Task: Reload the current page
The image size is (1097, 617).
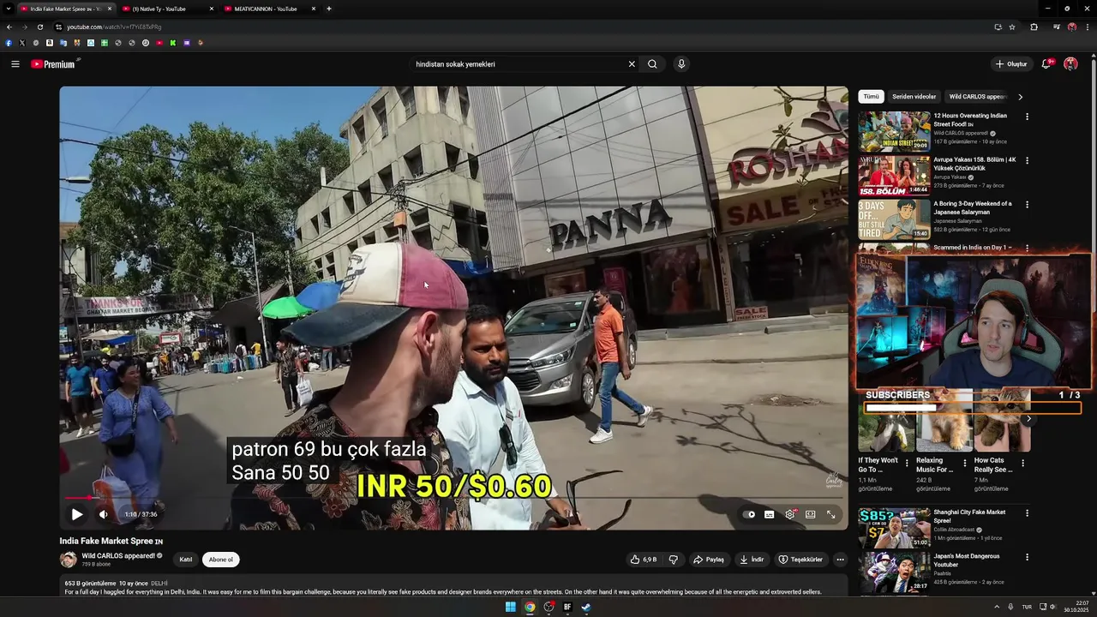Action: tap(39, 27)
